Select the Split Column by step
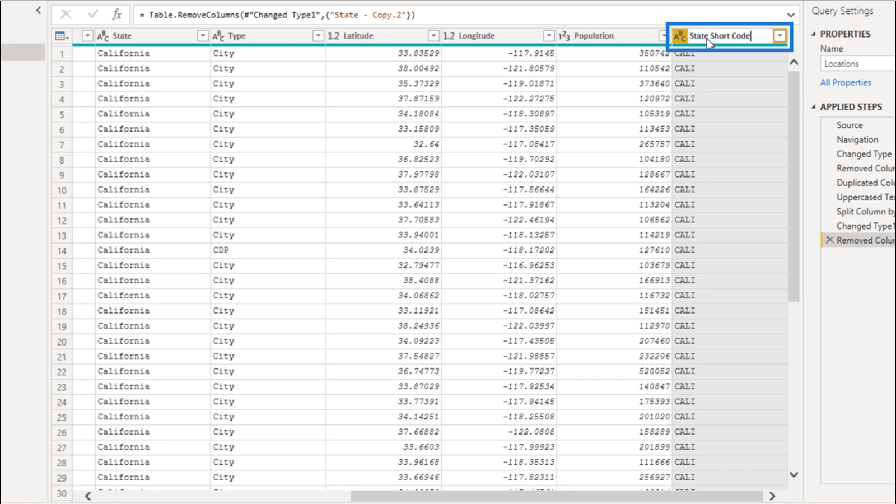 point(866,212)
